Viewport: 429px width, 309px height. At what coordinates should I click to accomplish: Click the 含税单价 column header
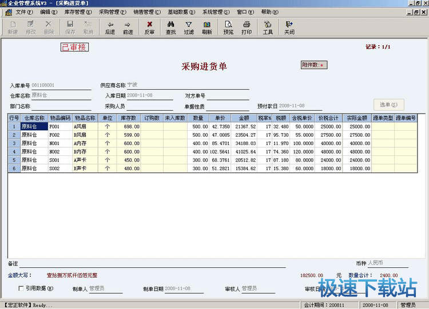302,118
